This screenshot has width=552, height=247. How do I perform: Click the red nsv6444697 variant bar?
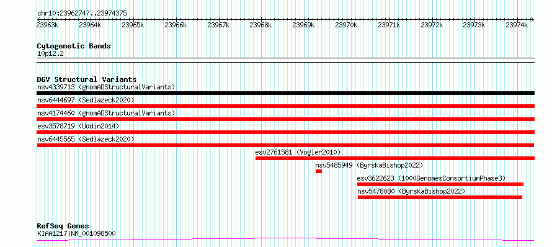coord(285,106)
